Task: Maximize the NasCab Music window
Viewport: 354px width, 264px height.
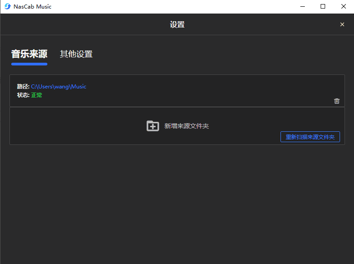Action: (x=323, y=6)
